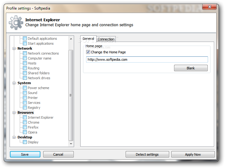The image size is (225, 168).
Task: Select the System category label
Action: (x=24, y=83)
